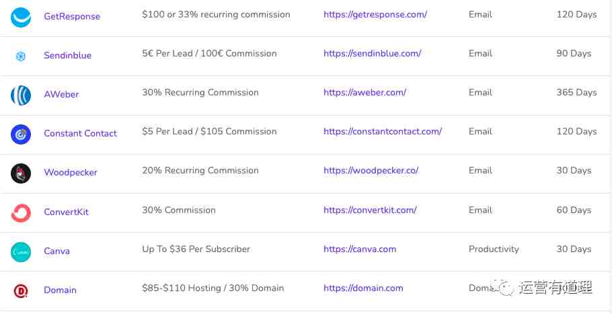Select the Woodpecker name link

(x=70, y=172)
